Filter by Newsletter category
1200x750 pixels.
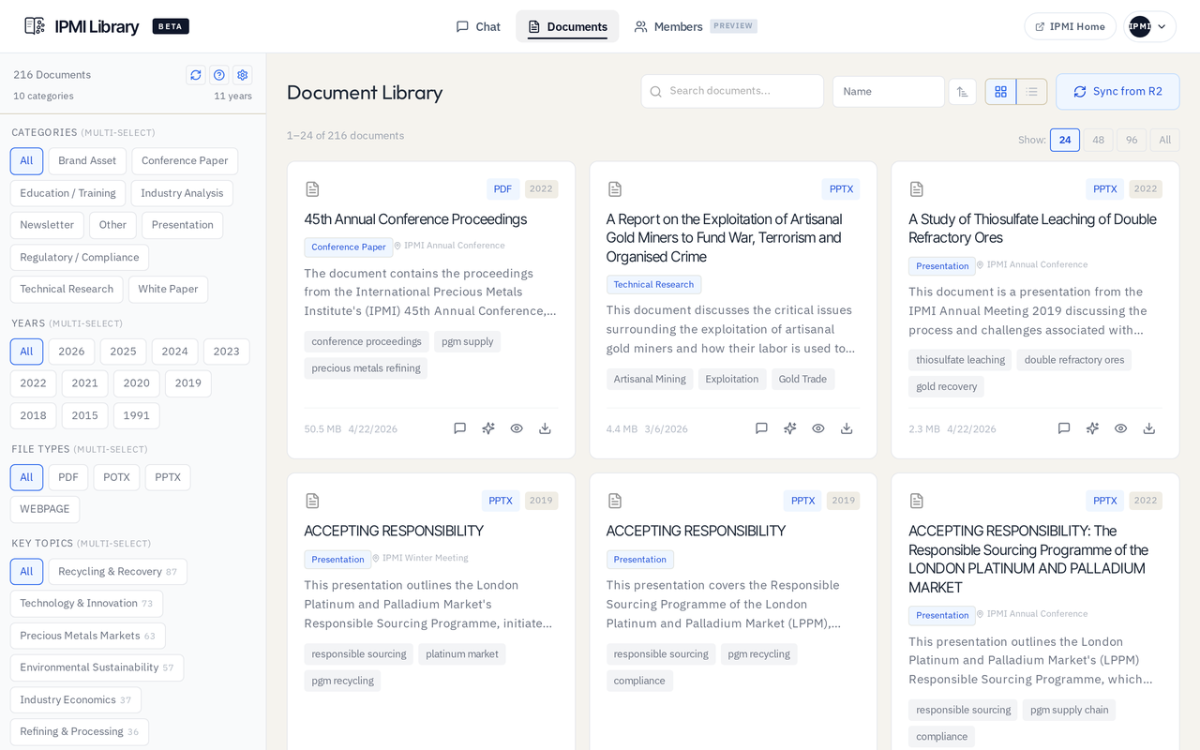click(47, 225)
